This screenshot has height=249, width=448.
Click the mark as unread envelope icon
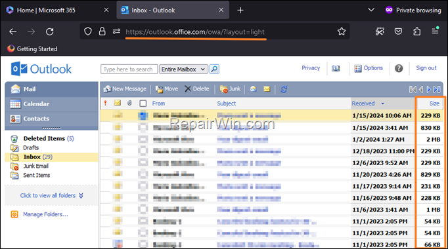tap(267, 89)
